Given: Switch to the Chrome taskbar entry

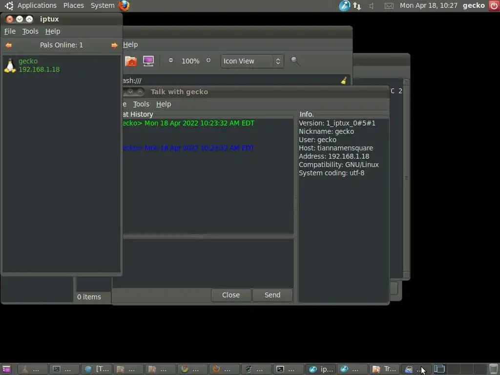Looking at the screenshot, I should 192,369.
